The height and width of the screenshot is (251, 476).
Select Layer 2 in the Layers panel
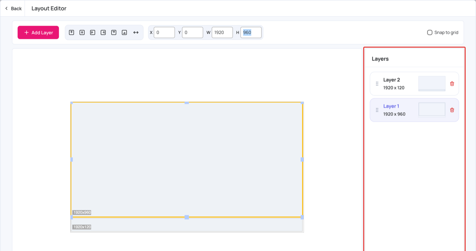point(414,84)
